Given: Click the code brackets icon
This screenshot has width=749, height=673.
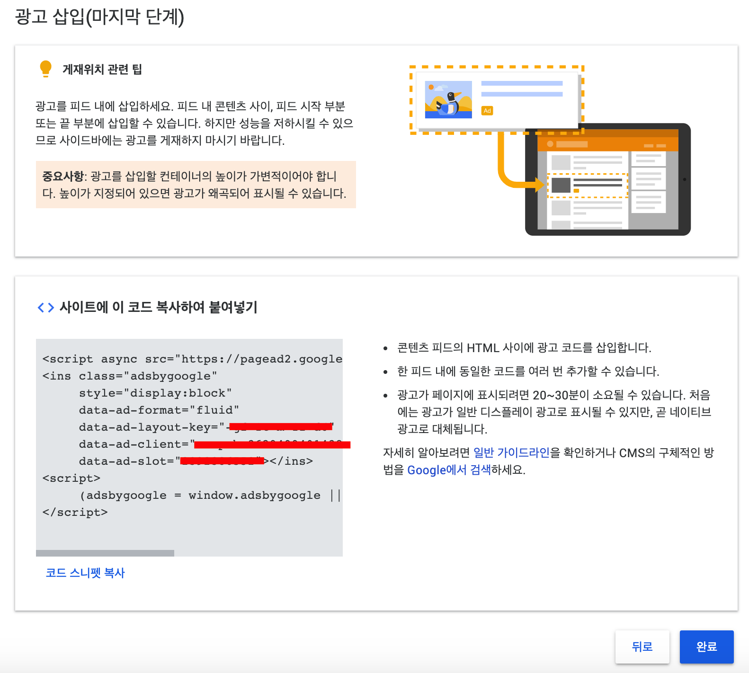Looking at the screenshot, I should click(x=45, y=308).
